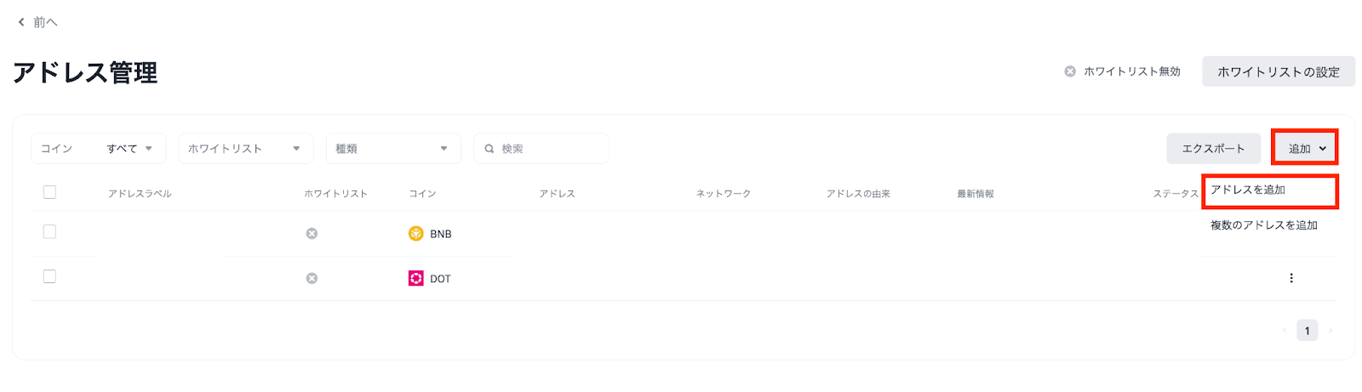Check the DOT row checkbox

click(49, 276)
